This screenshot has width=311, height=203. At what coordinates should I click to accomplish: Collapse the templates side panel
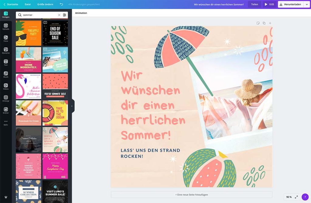point(72,106)
